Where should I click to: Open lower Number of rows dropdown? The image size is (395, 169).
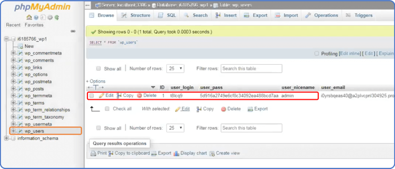click(175, 128)
